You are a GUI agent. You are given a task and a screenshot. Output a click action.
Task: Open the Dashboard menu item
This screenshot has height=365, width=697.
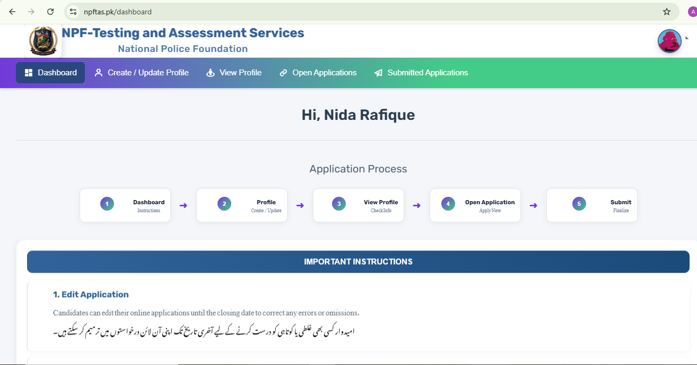pyautogui.click(x=50, y=73)
